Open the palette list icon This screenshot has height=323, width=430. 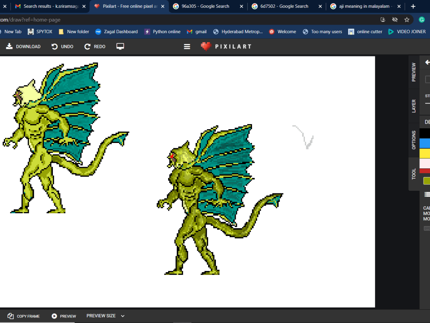click(427, 195)
